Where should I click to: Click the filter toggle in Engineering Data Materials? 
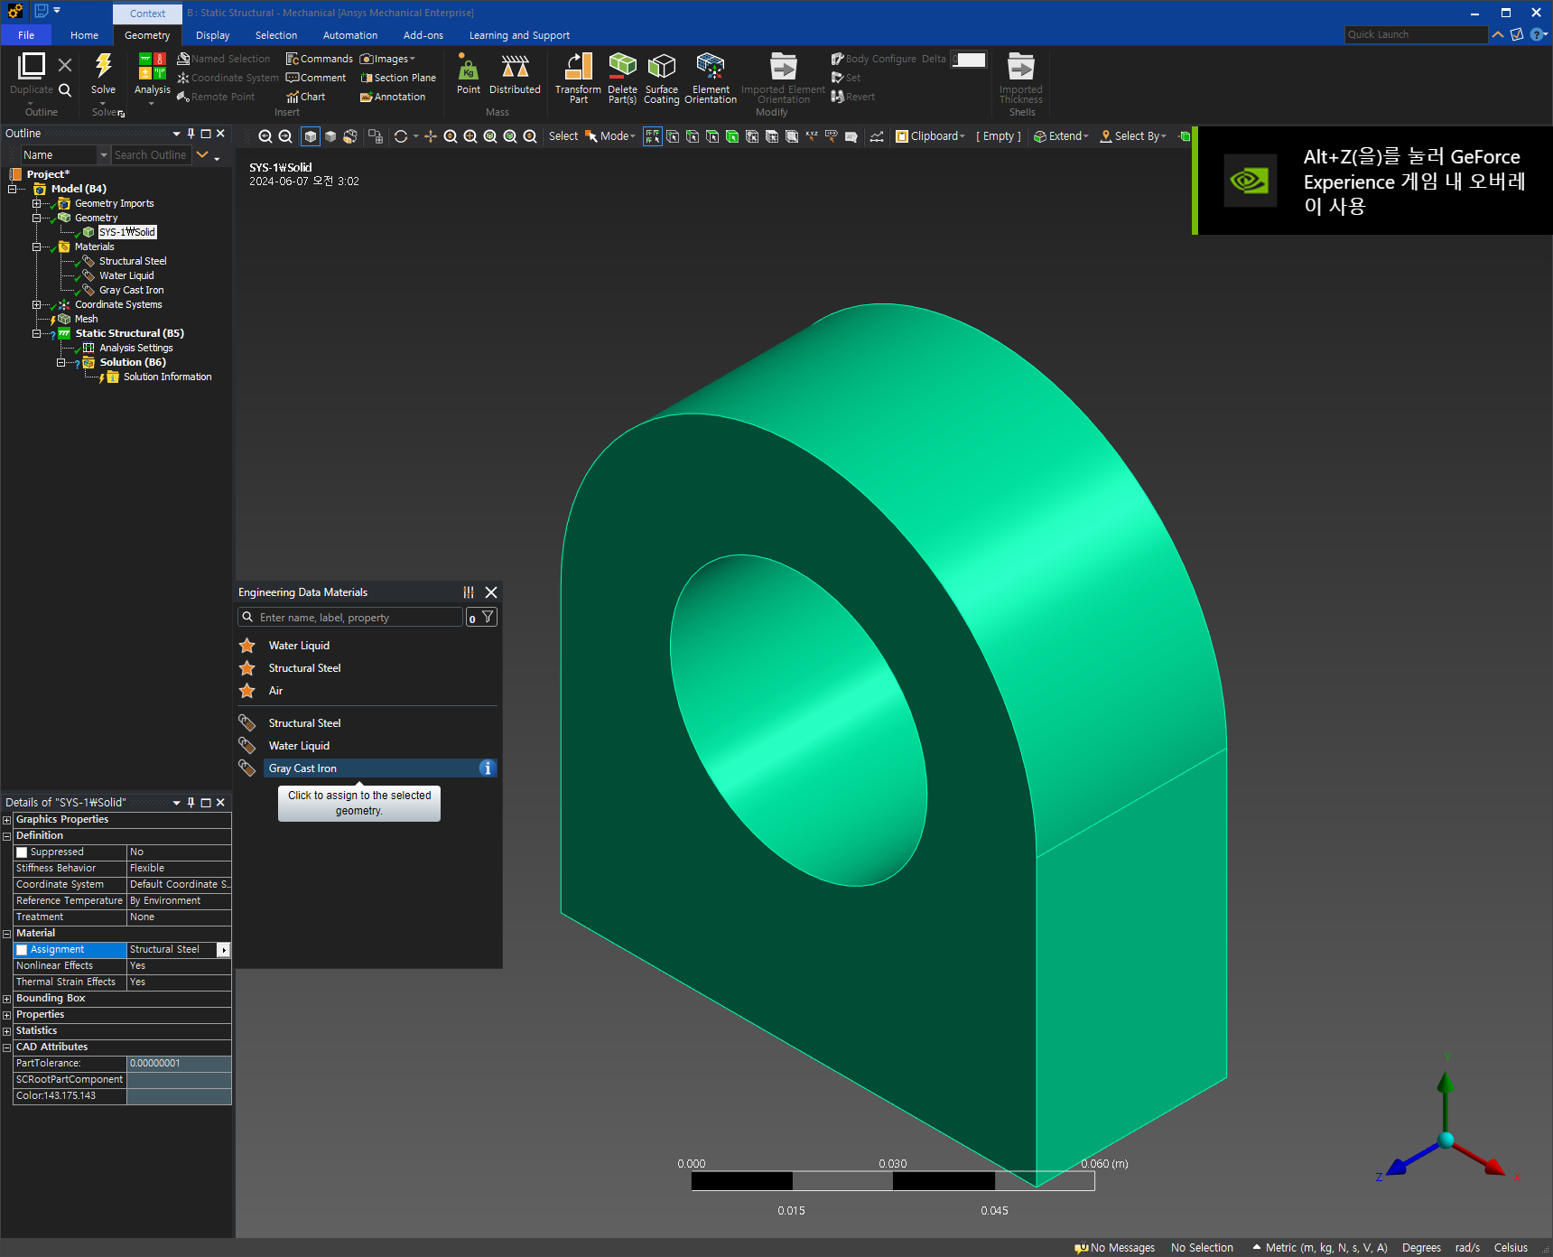pos(488,617)
